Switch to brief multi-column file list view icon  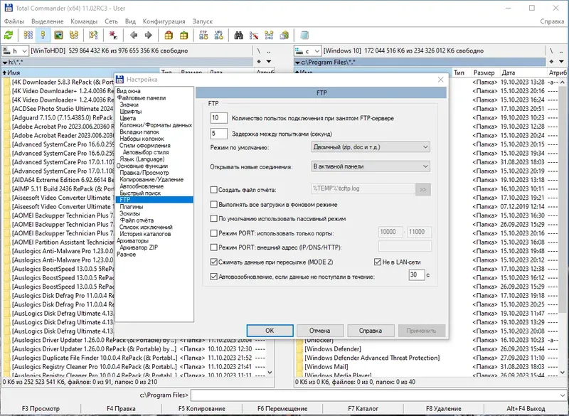click(x=28, y=35)
